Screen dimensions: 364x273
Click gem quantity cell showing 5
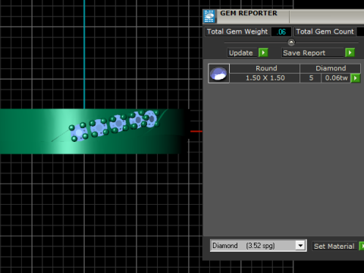point(311,78)
